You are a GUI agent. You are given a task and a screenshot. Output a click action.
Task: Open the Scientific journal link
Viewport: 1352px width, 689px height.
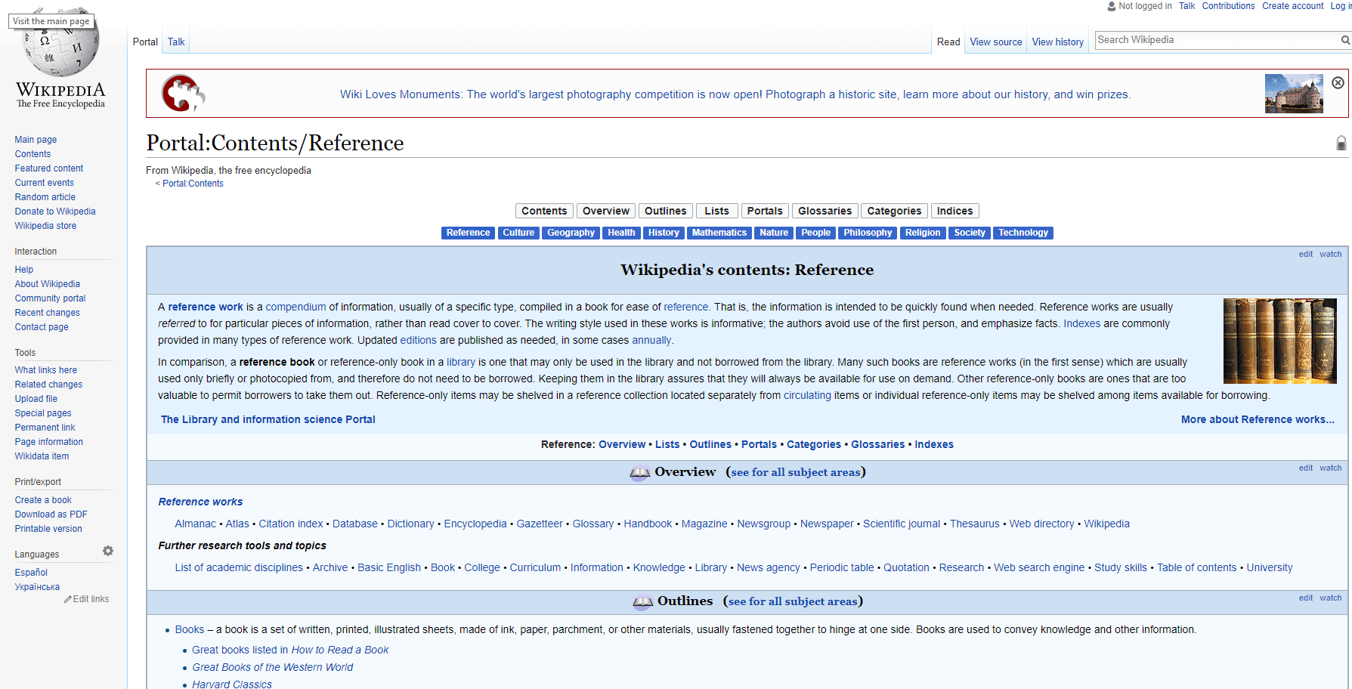coord(902,524)
